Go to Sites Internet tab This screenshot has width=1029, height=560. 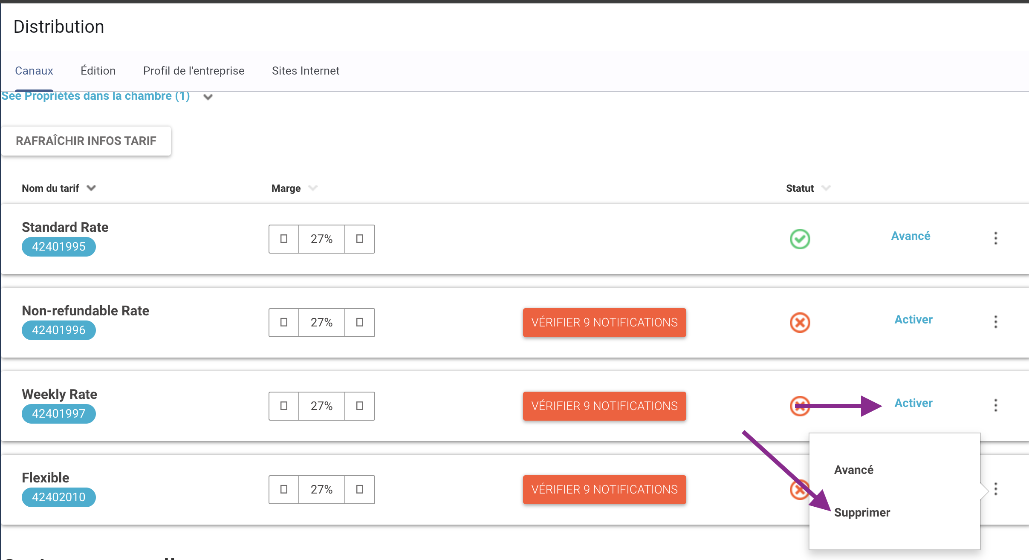coord(306,71)
